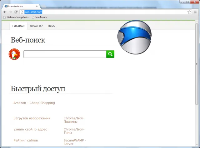This screenshot has width=200, height=148.
Task: Open the bild.me Imagehost bookmark
Action: point(16,17)
